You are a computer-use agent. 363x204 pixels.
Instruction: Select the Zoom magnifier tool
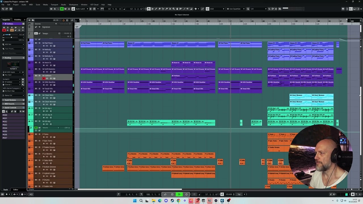point(174,9)
